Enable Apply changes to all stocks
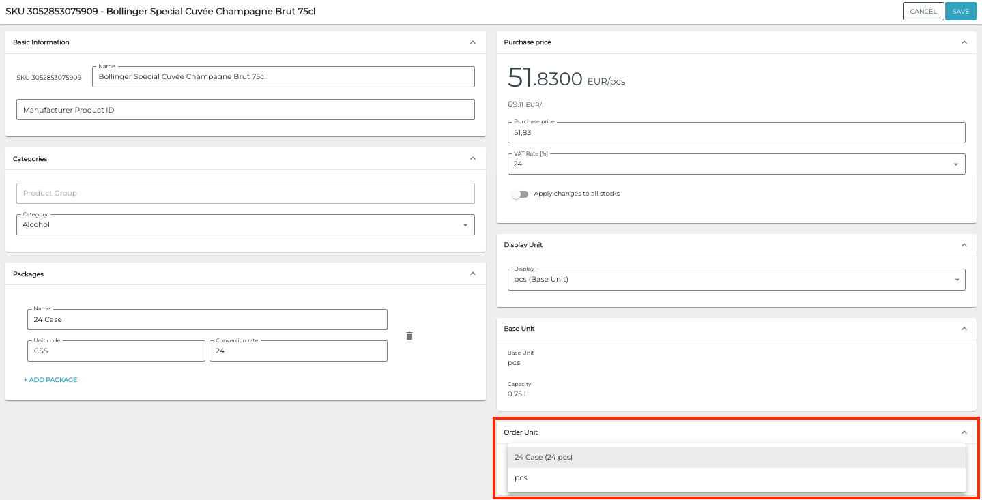Image resolution: width=982 pixels, height=500 pixels. coord(520,194)
